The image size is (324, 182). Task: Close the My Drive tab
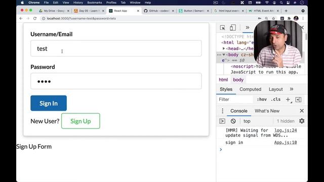[x=68, y=11]
